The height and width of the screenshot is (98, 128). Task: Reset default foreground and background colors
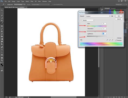pos(1,62)
